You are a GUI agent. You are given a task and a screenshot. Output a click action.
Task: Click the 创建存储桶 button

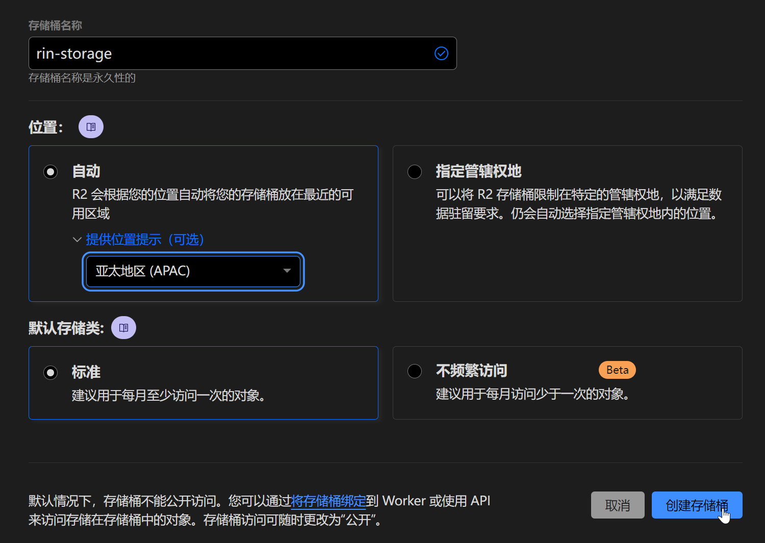pos(697,505)
